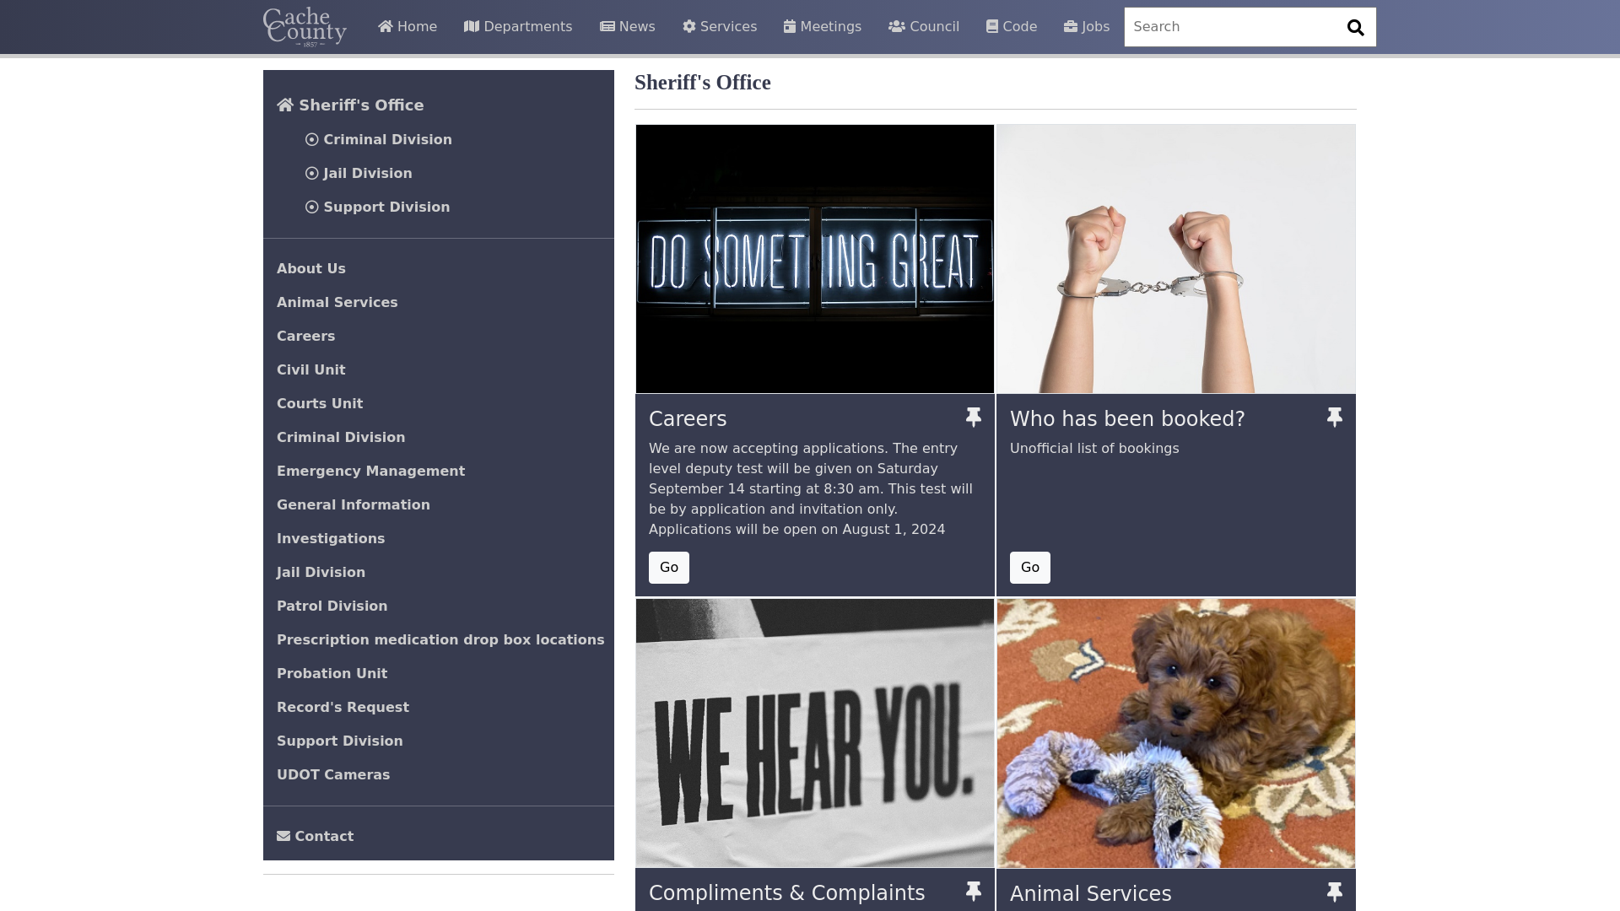Open the Meetings menu item

click(823, 27)
